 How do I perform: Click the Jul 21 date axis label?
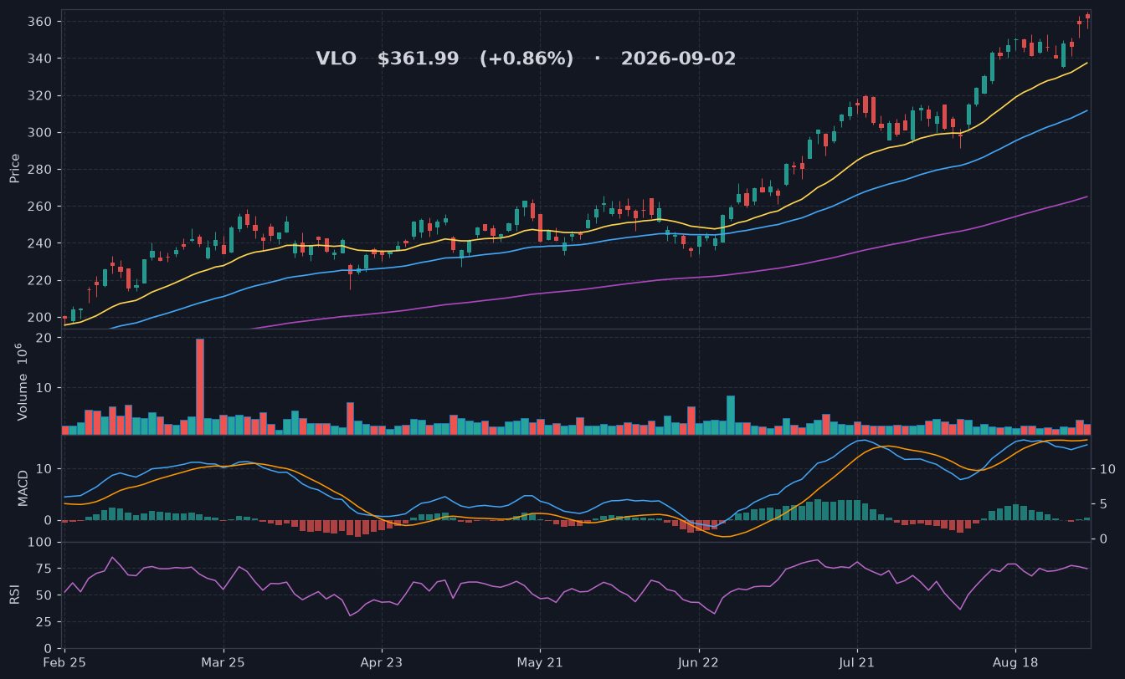point(856,662)
